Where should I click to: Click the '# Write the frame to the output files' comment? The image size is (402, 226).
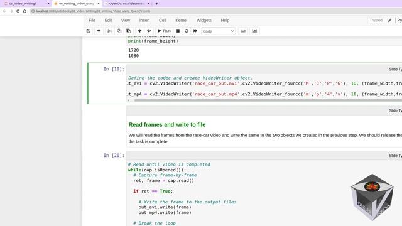tap(187, 202)
